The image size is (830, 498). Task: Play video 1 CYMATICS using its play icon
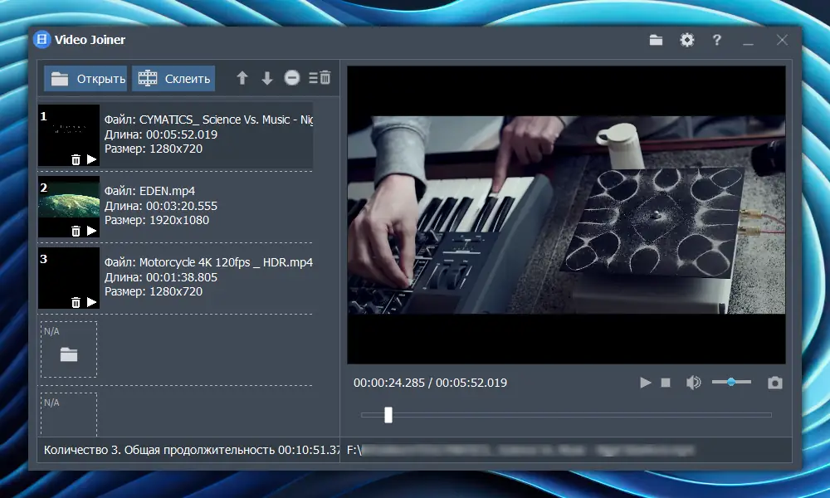[91, 159]
